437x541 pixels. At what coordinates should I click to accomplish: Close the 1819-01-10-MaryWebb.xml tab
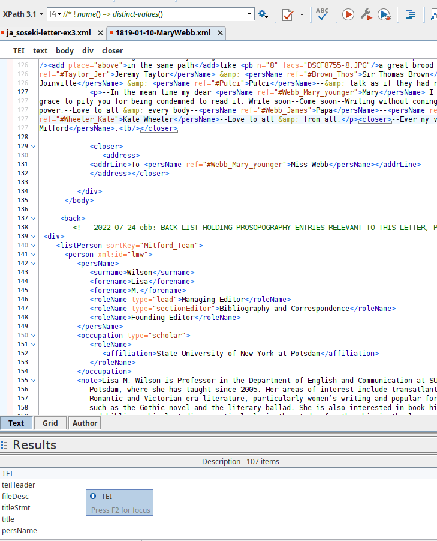220,33
